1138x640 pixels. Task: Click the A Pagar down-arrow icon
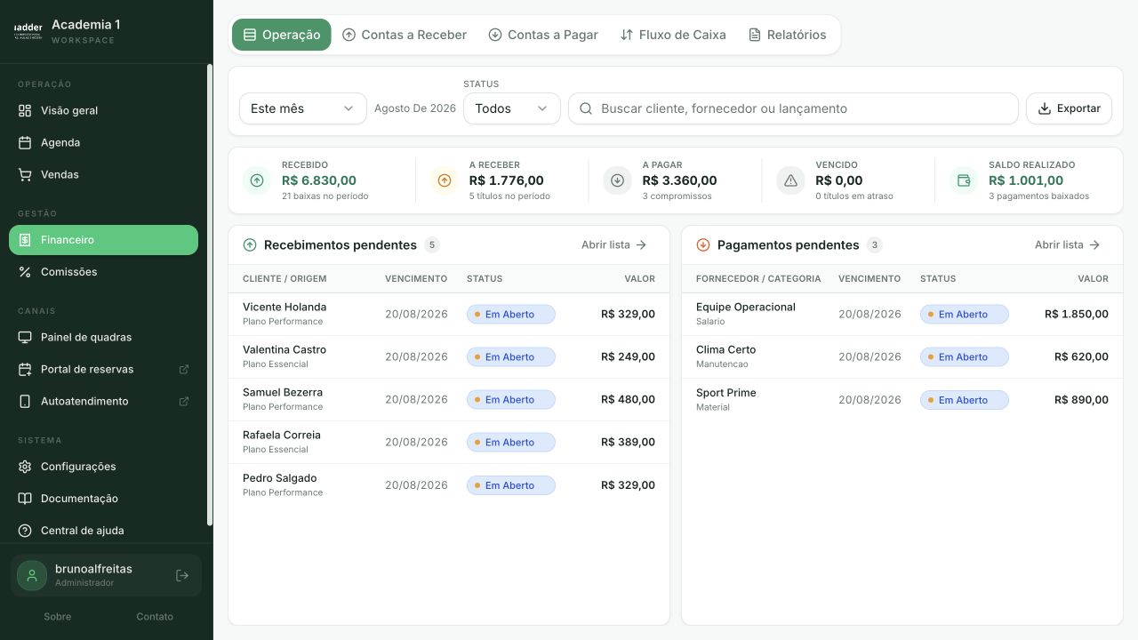pos(618,180)
